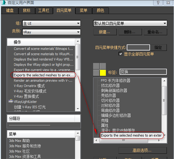Image resolution: width=174 pixels, height=159 pixels.
Task: Select '编辑多边形修改器' quad menu item
Action: tap(116, 115)
